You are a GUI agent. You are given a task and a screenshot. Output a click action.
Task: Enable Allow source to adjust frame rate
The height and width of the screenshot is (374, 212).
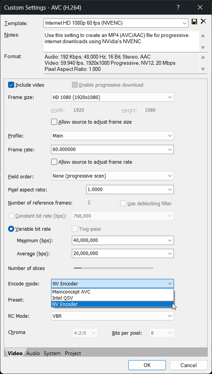54,162
